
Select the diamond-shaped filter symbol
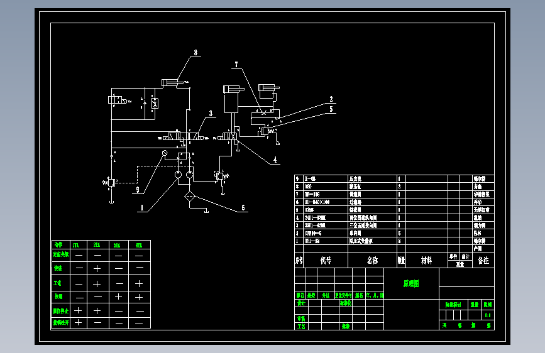coord(189,197)
